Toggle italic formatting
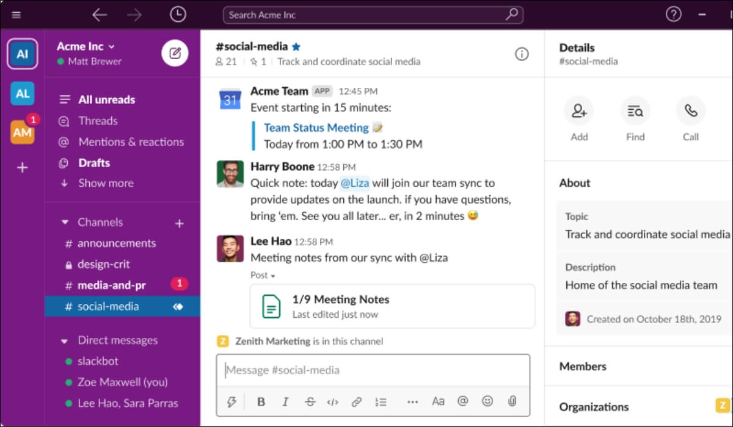The width and height of the screenshot is (733, 427). click(x=285, y=401)
